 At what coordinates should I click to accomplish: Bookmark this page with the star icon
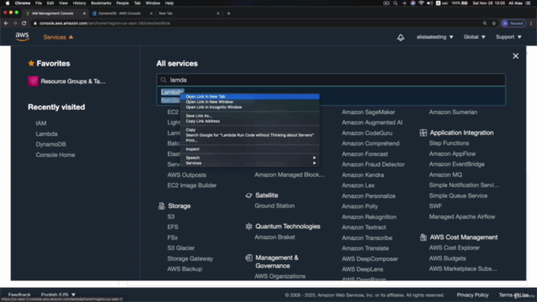494,23
